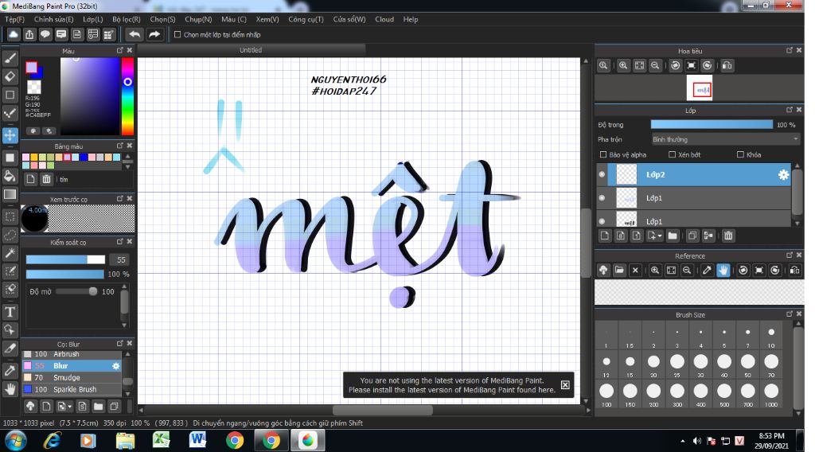The height and width of the screenshot is (452, 815).
Task: Zoom out using the Hoa tiêu panel
Action: point(655,65)
